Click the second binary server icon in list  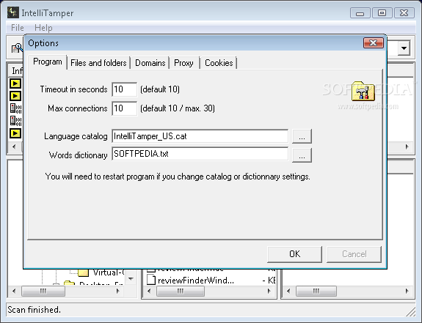coord(15,121)
